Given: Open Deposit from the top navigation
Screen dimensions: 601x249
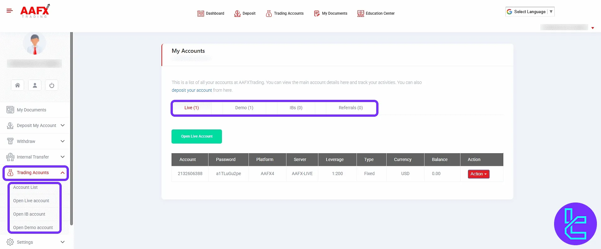Looking at the screenshot, I should [245, 13].
